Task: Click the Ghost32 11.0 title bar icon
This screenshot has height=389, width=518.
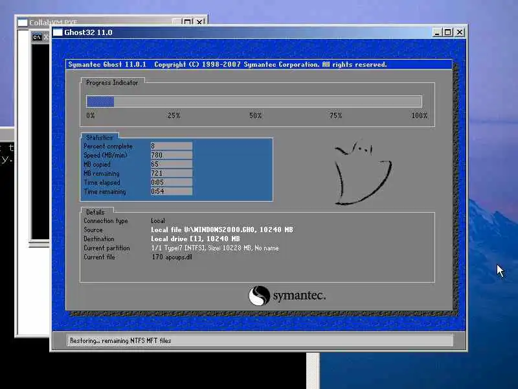Action: point(58,32)
